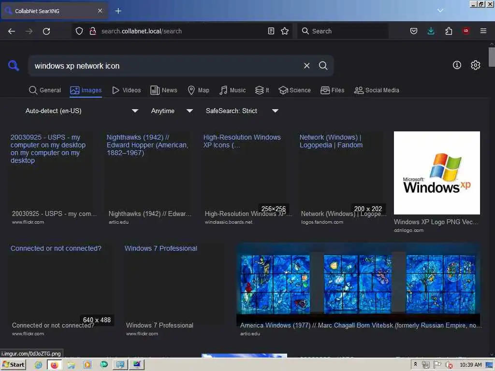
Task: Open Connected or not connected result
Action: click(x=61, y=290)
